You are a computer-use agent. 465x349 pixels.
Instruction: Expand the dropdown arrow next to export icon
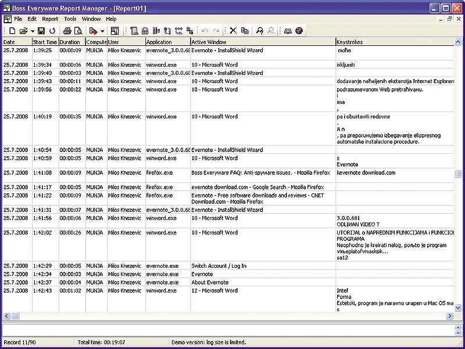(102, 31)
